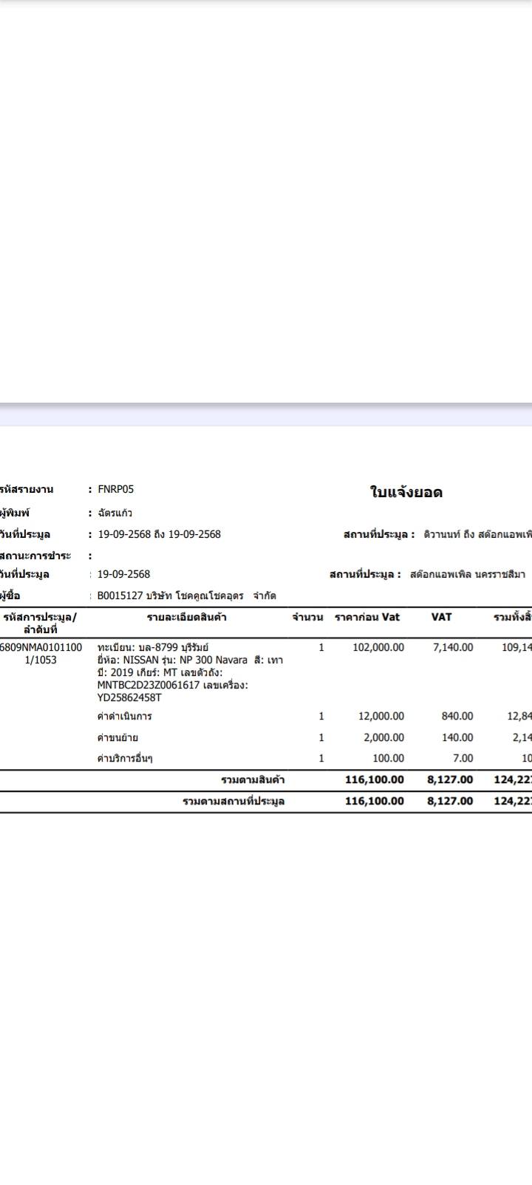
Task: Select date range 19-09-2568 ถึง 19-09-2568
Action: tap(159, 534)
